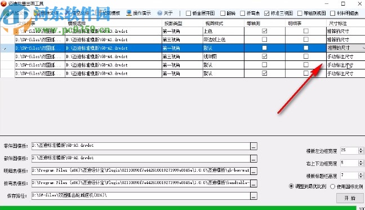
Task: Click the 删除文件 toolbar icon
Action: (37, 13)
